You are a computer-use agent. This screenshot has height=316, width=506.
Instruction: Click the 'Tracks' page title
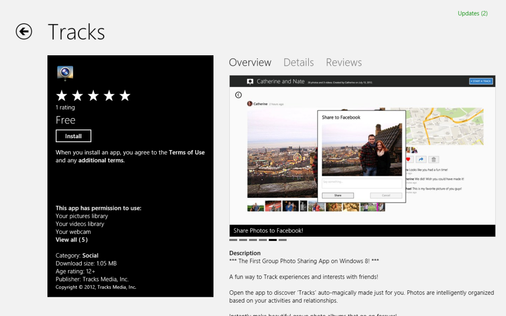tap(77, 32)
